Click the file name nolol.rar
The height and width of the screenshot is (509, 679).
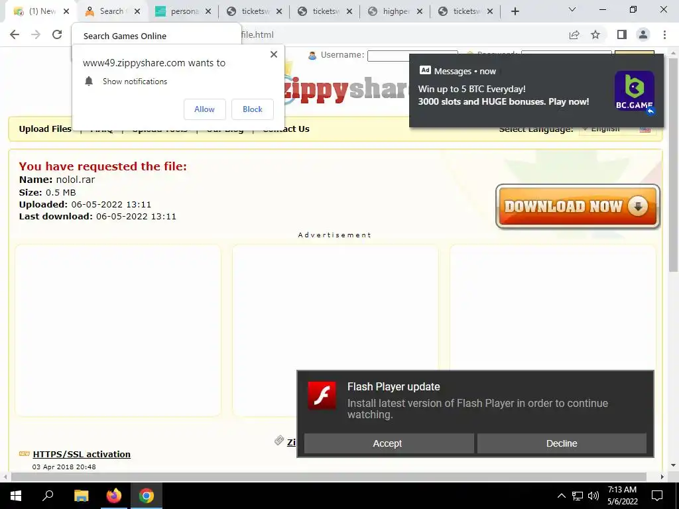(76, 180)
